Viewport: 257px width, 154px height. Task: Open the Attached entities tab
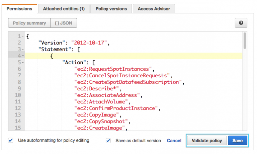[64, 9]
